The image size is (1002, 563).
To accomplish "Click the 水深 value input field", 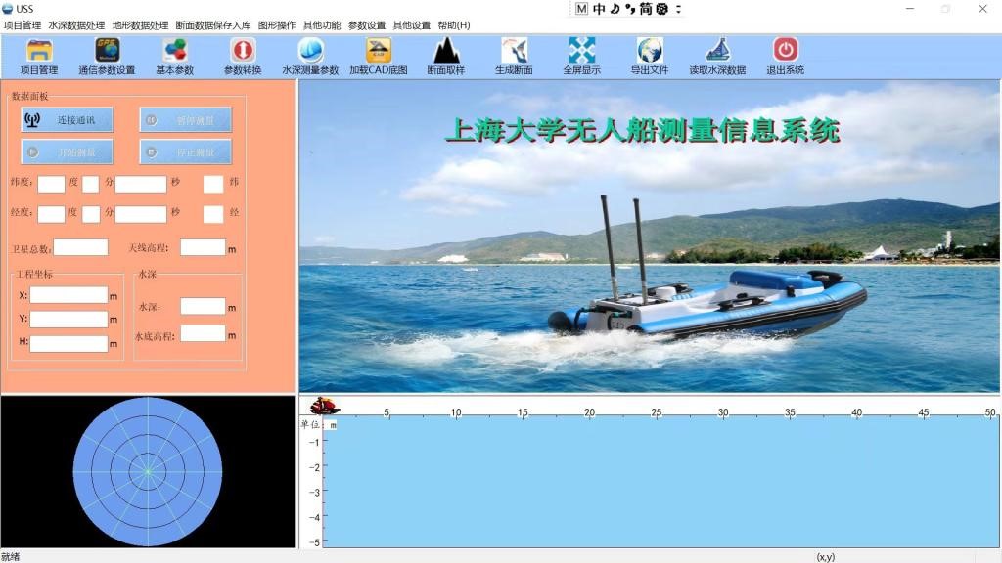I will click(x=203, y=306).
